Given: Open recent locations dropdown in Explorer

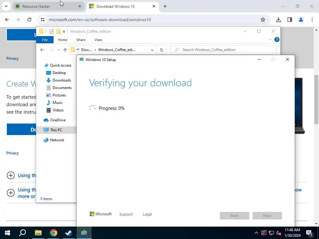Looking at the screenshot, I should pos(59,50).
